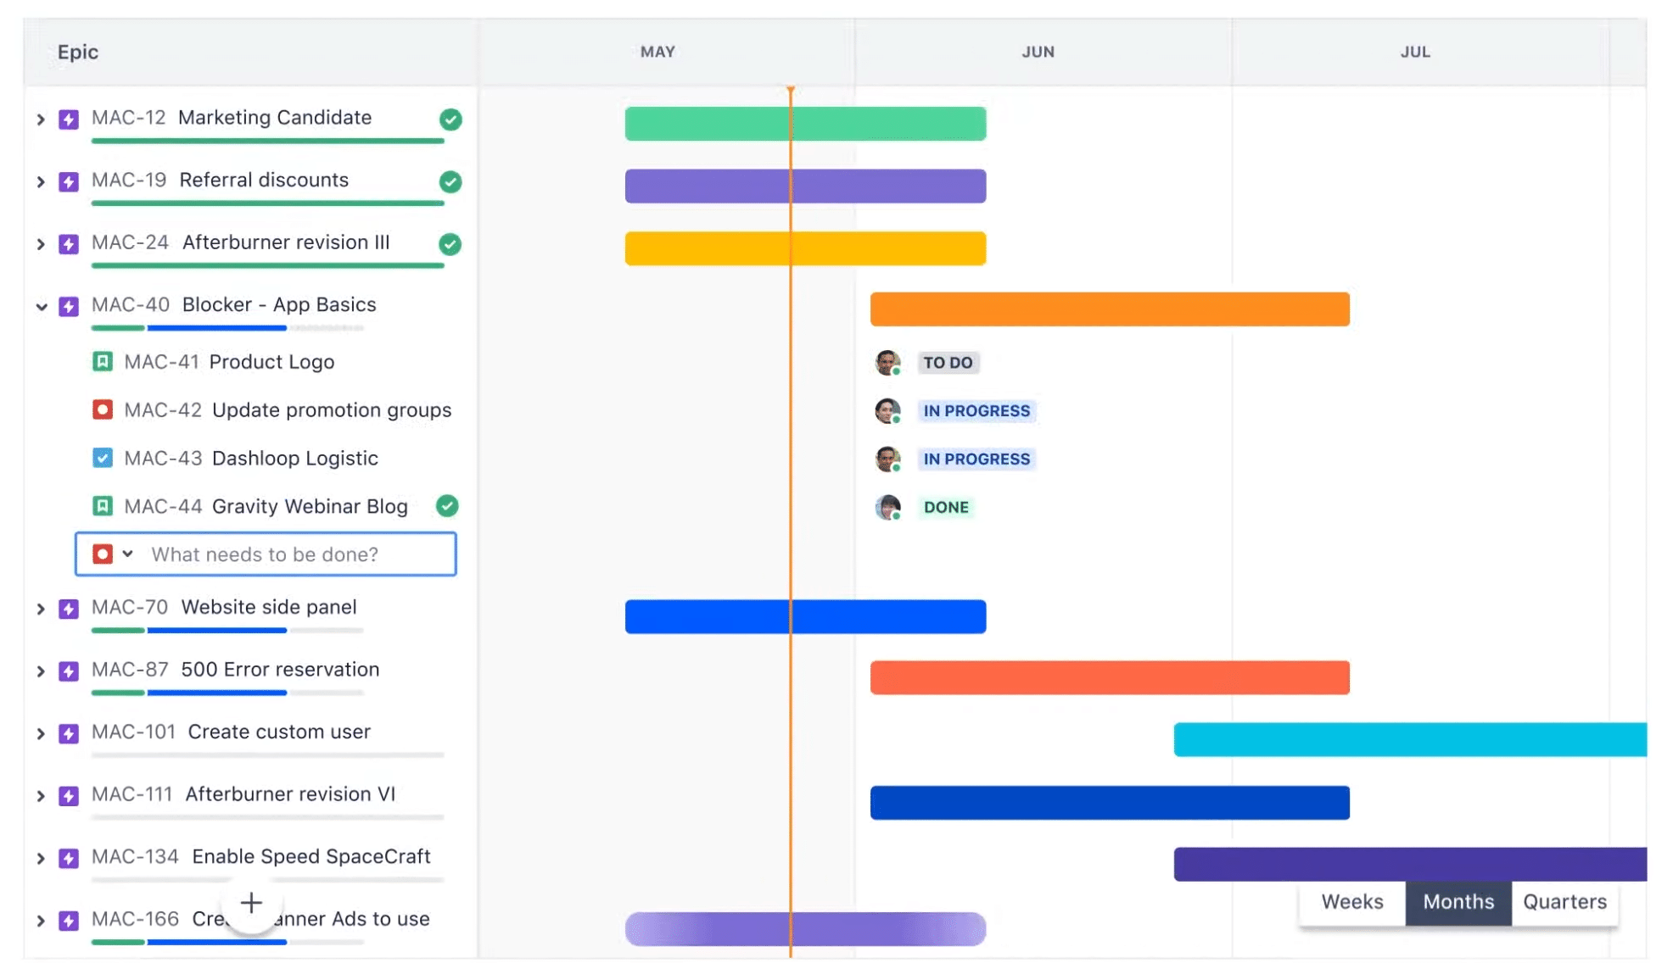
Task: Click the green MAC-12 timeline bar
Action: [805, 124]
